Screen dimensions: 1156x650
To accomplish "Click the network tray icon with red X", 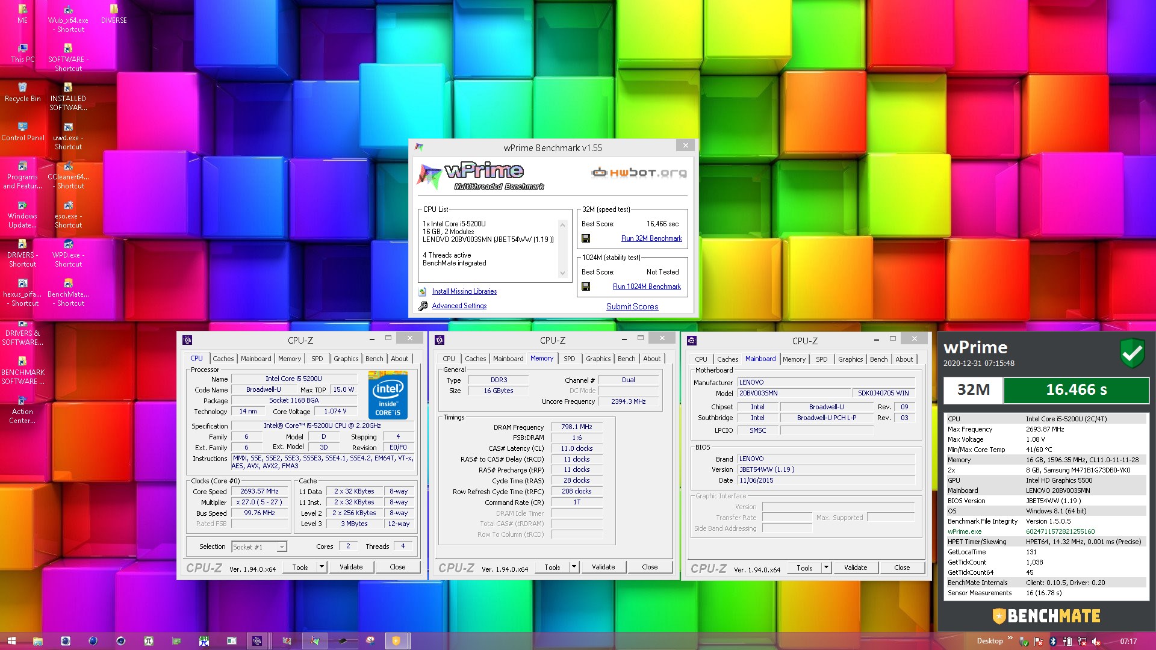I will [x=1082, y=642].
